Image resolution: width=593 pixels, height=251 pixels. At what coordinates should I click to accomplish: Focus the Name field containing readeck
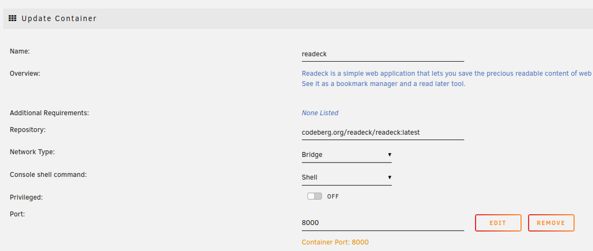click(x=382, y=54)
